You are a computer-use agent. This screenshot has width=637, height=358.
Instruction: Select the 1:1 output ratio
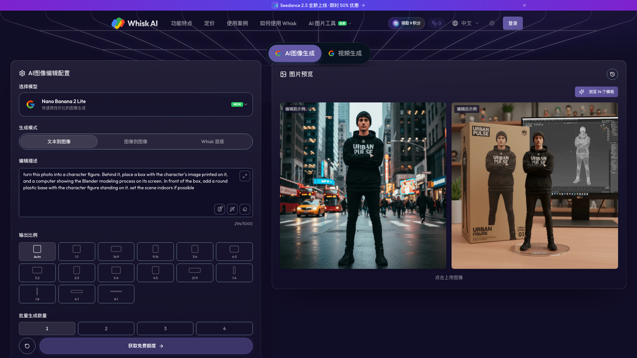pyautogui.click(x=77, y=252)
